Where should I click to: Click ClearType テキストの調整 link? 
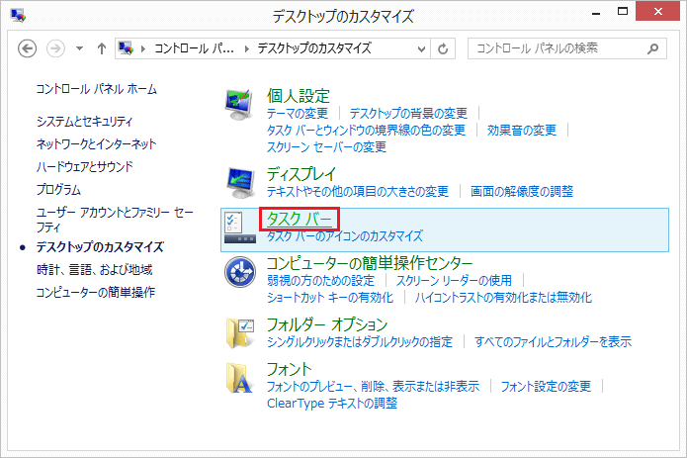click(x=332, y=403)
